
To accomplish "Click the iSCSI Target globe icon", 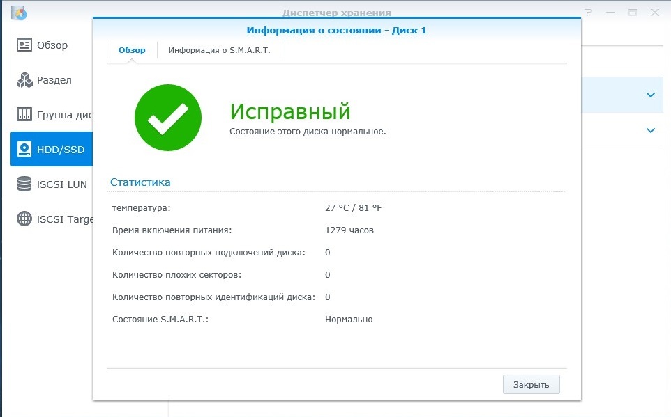I will point(24,219).
